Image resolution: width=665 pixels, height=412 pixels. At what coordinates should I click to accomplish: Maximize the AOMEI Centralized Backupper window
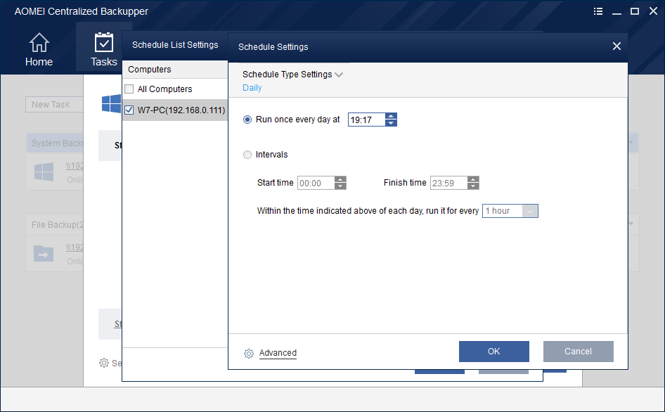[635, 11]
